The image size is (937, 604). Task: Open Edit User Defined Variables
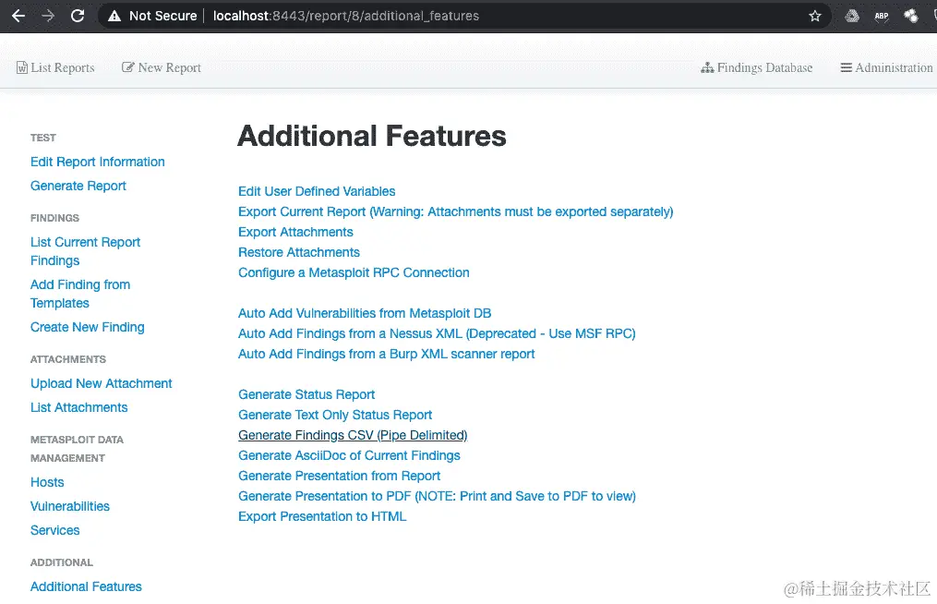[x=317, y=191]
